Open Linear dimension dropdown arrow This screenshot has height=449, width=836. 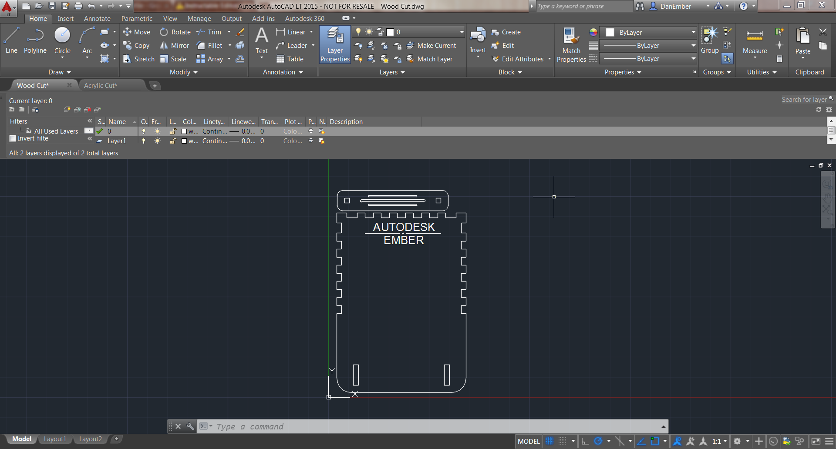[311, 32]
